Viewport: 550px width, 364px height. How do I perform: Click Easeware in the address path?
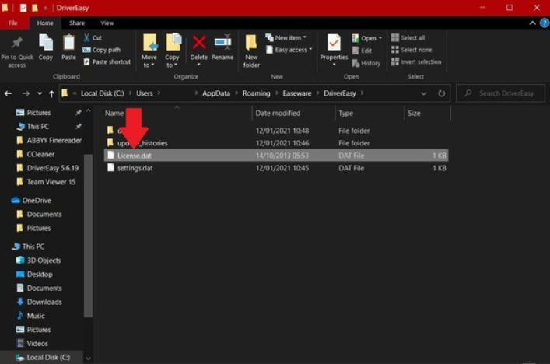point(297,93)
